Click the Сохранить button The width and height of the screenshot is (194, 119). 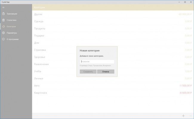pos(88,72)
